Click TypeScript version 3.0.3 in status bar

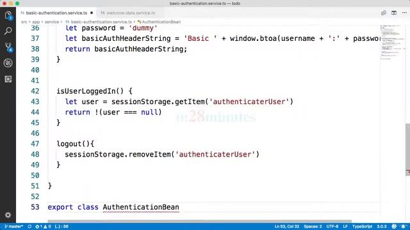pos(382,226)
